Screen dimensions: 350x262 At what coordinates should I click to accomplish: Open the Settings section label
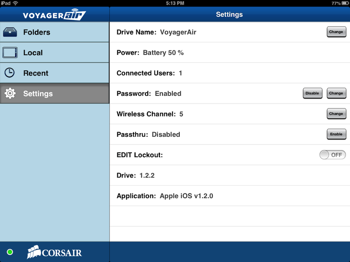point(38,94)
